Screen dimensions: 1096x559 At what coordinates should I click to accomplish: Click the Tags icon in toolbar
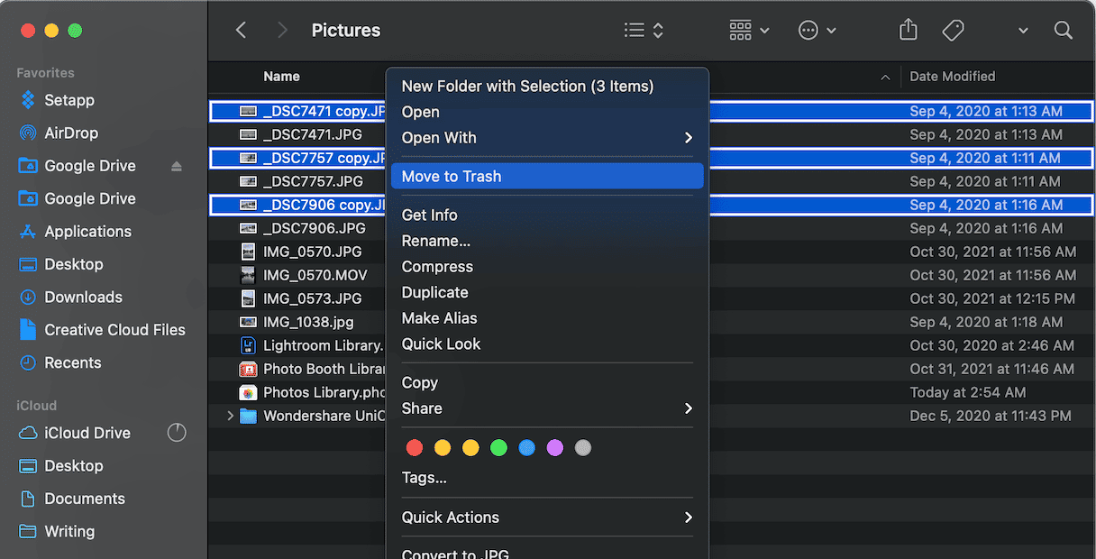pyautogui.click(x=953, y=31)
